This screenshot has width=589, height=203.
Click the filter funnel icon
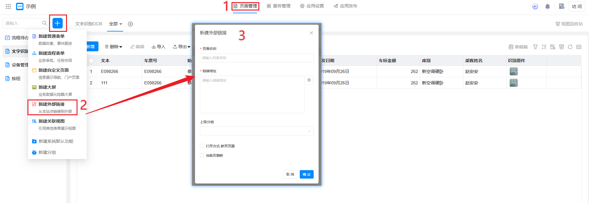tap(535, 47)
